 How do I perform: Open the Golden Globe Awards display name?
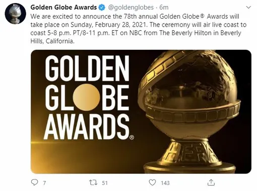63,8
